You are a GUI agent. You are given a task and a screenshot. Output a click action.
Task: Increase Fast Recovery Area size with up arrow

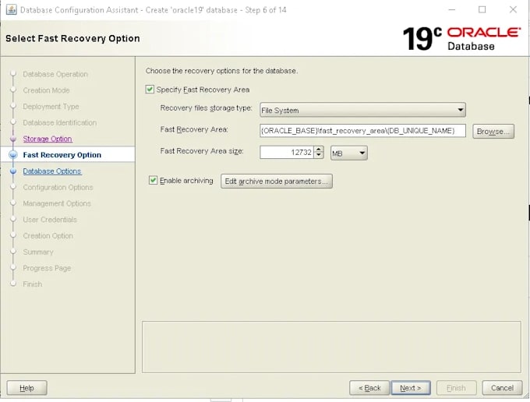pos(319,150)
